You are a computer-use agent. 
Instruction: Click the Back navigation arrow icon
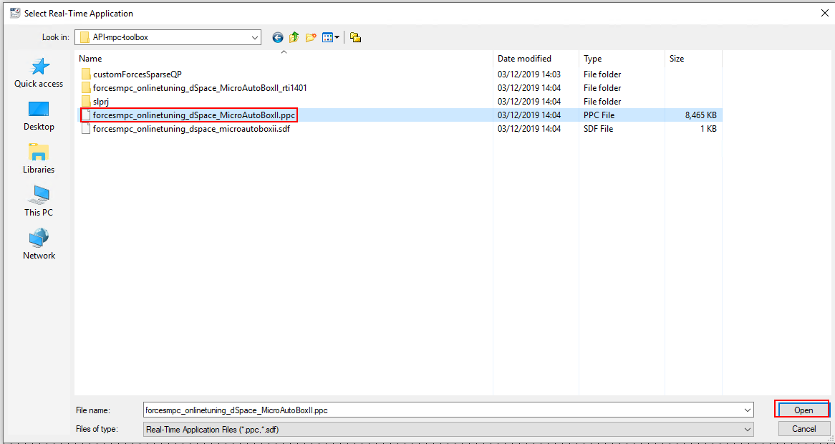click(278, 37)
